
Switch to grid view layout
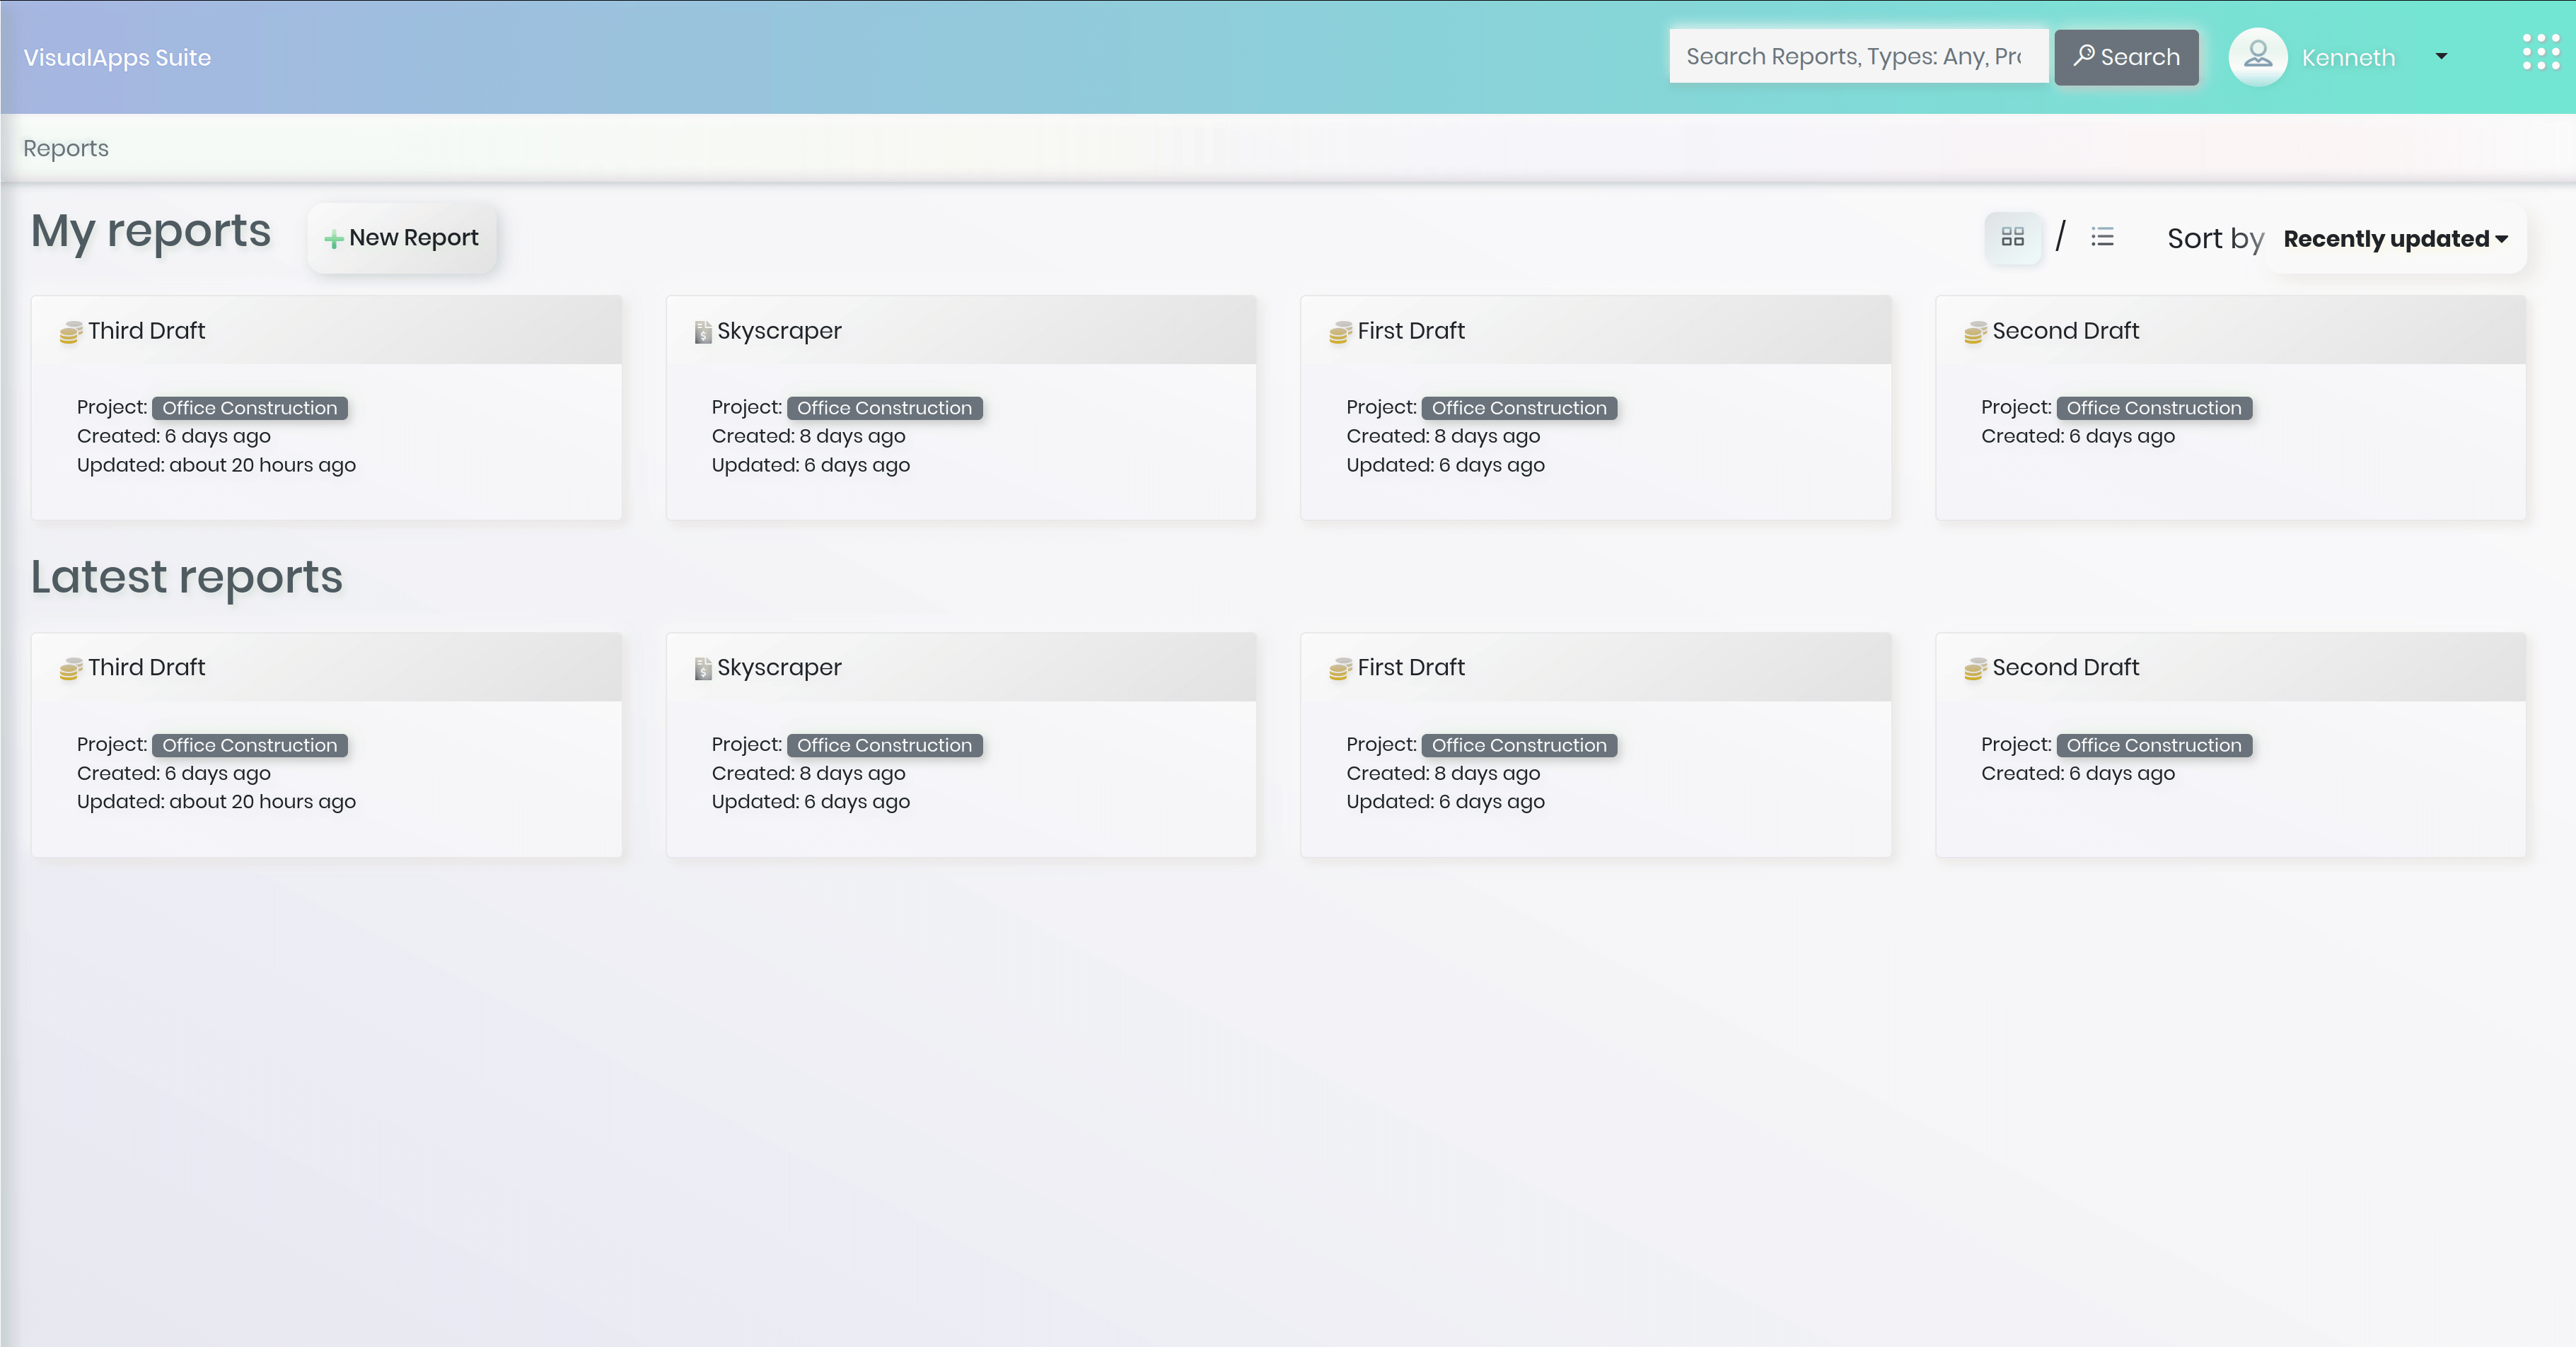[2012, 237]
